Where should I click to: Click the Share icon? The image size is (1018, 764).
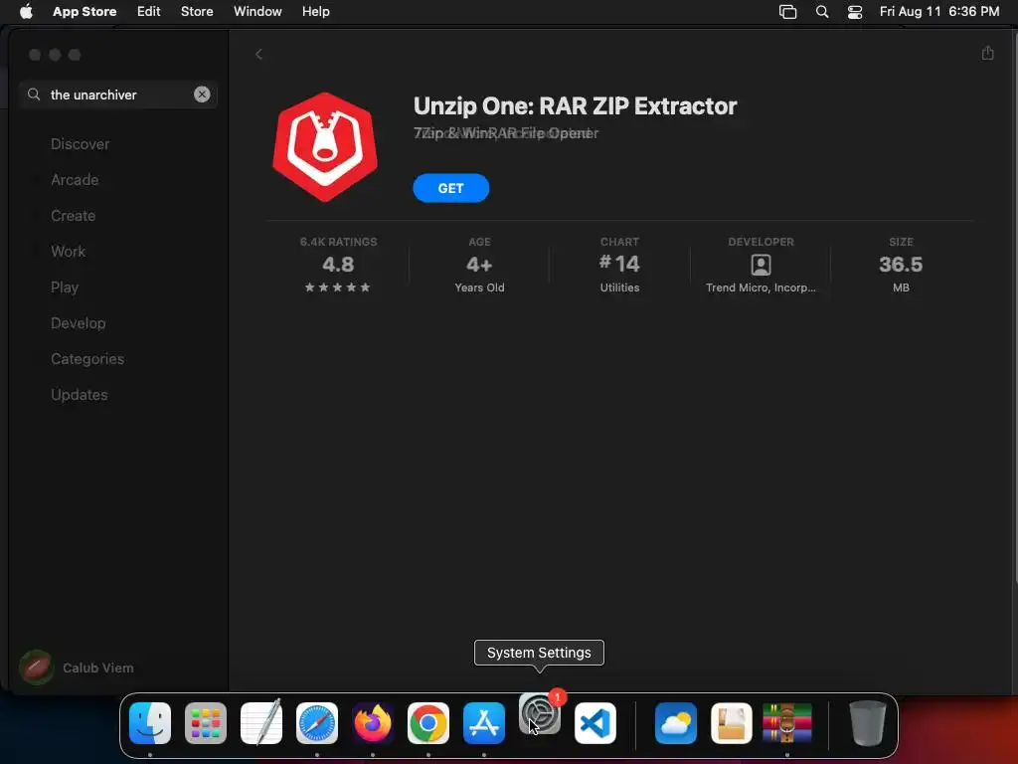click(x=987, y=53)
